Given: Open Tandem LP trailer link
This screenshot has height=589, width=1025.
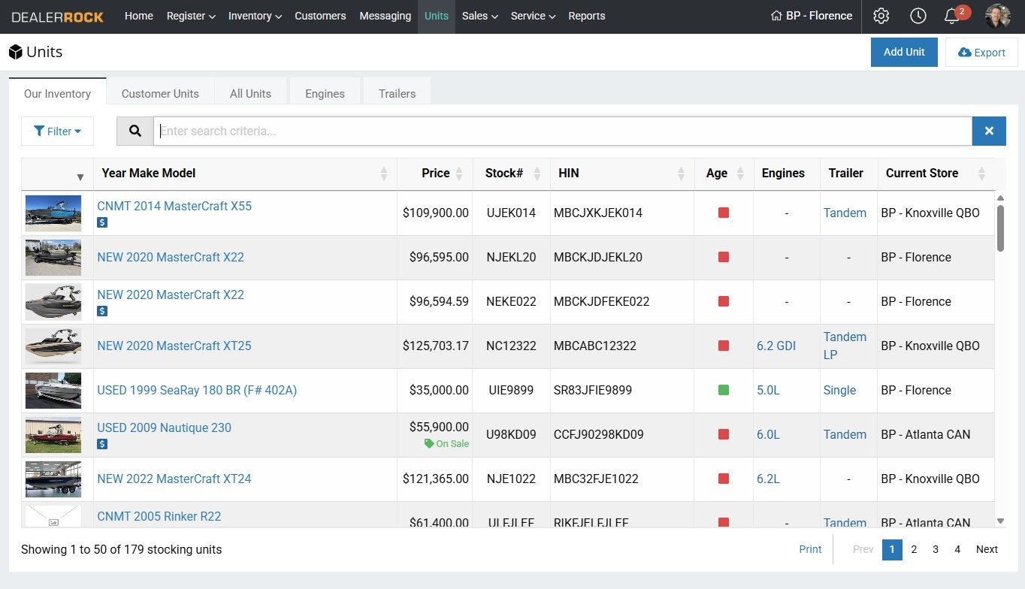Looking at the screenshot, I should pos(845,346).
